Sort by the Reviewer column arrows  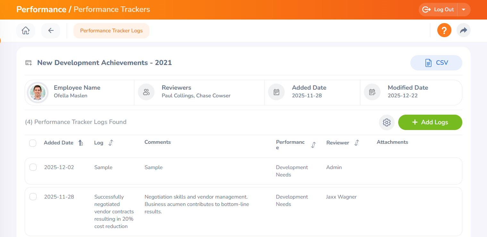tap(356, 143)
